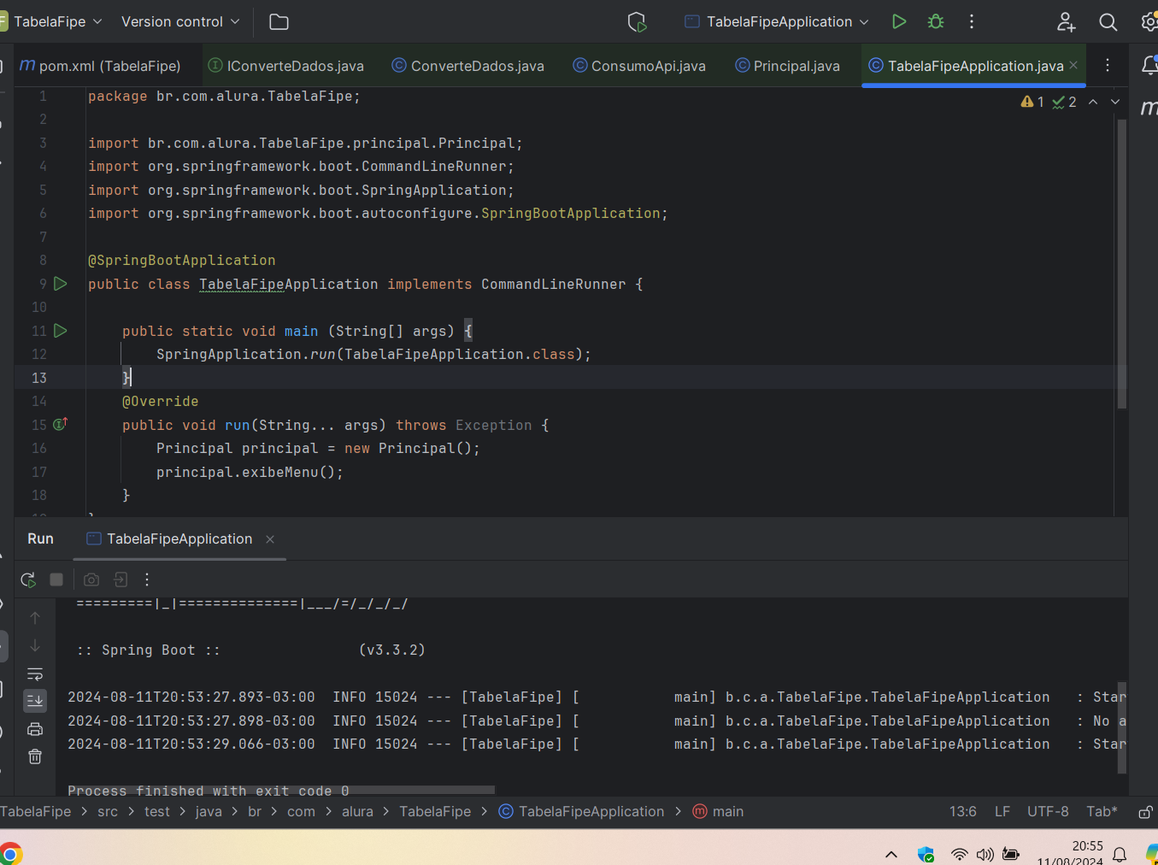Switch to Principal.java tab
The height and width of the screenshot is (865, 1158).
pyautogui.click(x=788, y=66)
